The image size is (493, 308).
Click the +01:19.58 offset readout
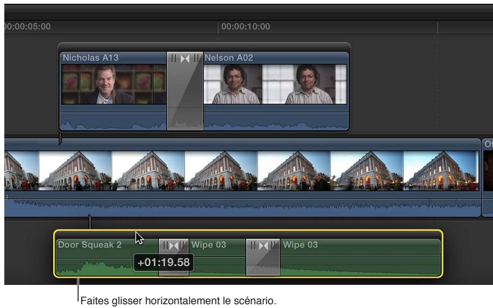[x=163, y=262]
